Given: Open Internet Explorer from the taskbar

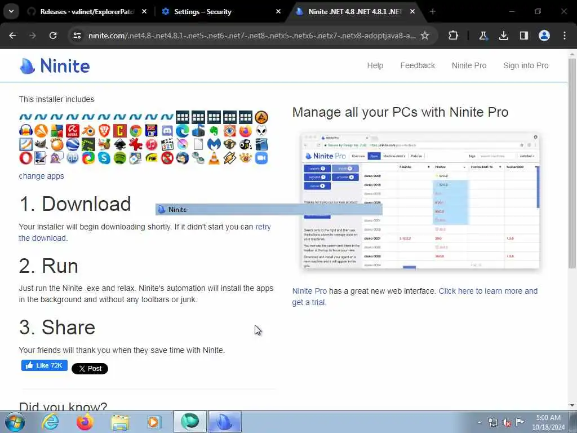Looking at the screenshot, I should pyautogui.click(x=50, y=422).
